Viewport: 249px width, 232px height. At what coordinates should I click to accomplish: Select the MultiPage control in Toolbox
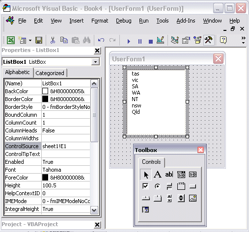point(158,198)
